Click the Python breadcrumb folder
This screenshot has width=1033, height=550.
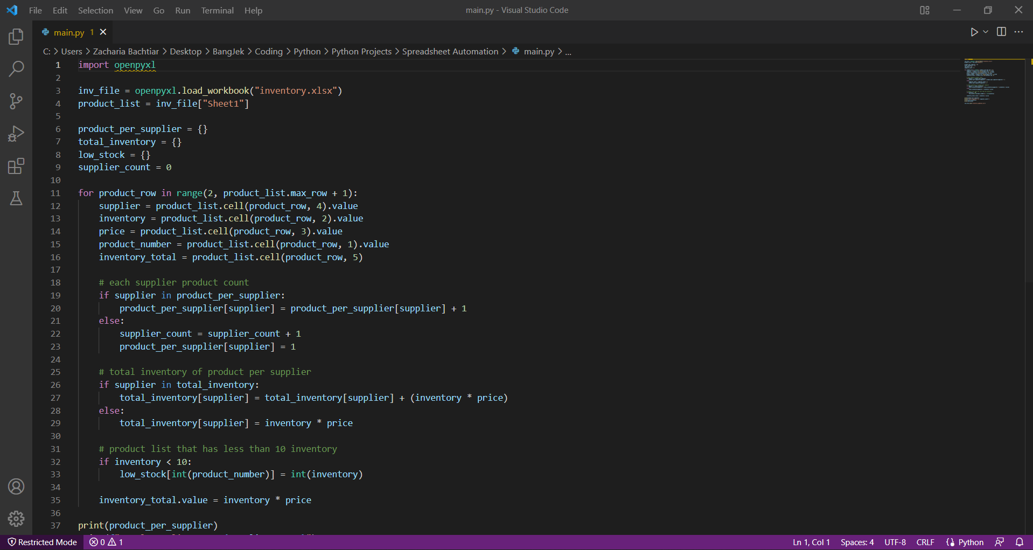(x=307, y=51)
